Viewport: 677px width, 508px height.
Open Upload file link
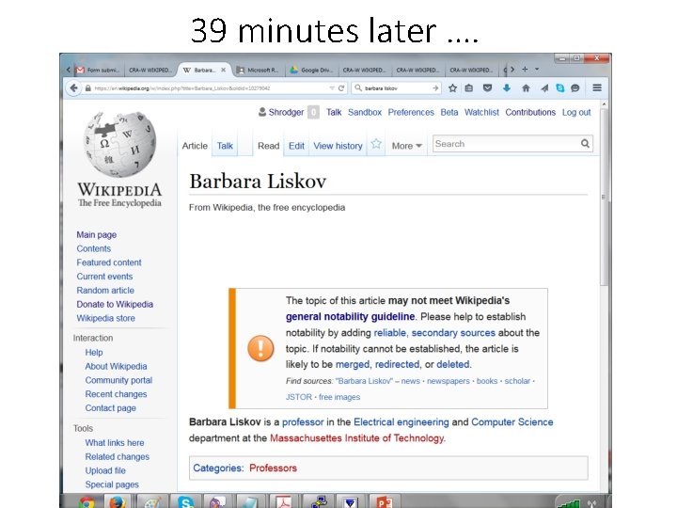[x=105, y=470]
